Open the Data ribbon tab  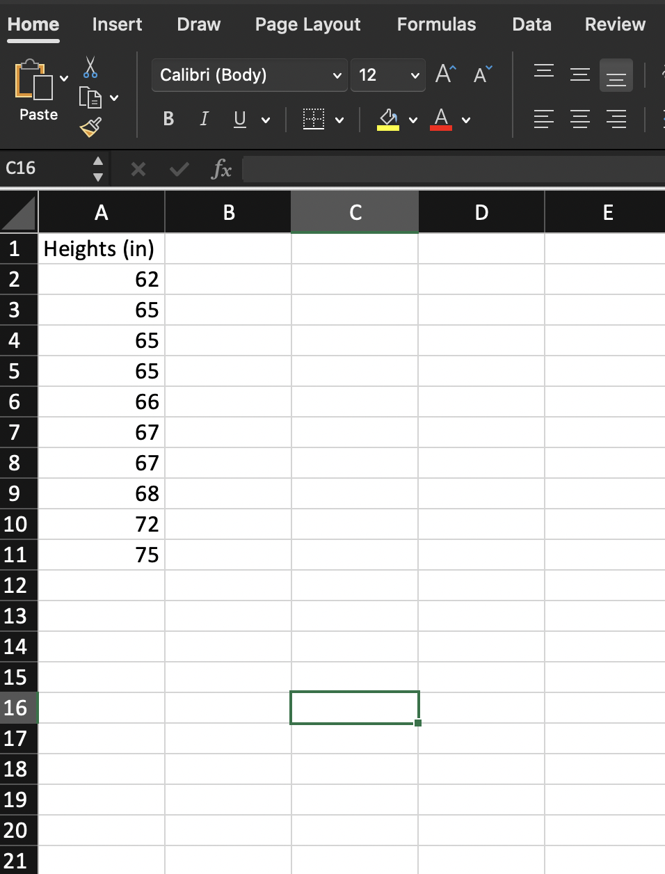[x=531, y=24]
